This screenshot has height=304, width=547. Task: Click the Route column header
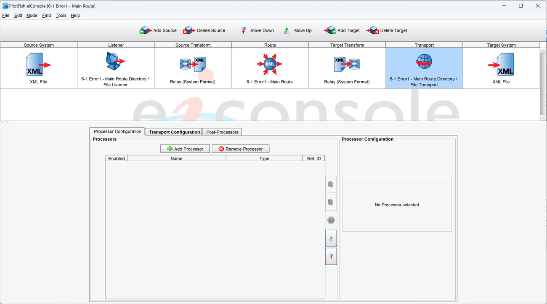(270, 45)
